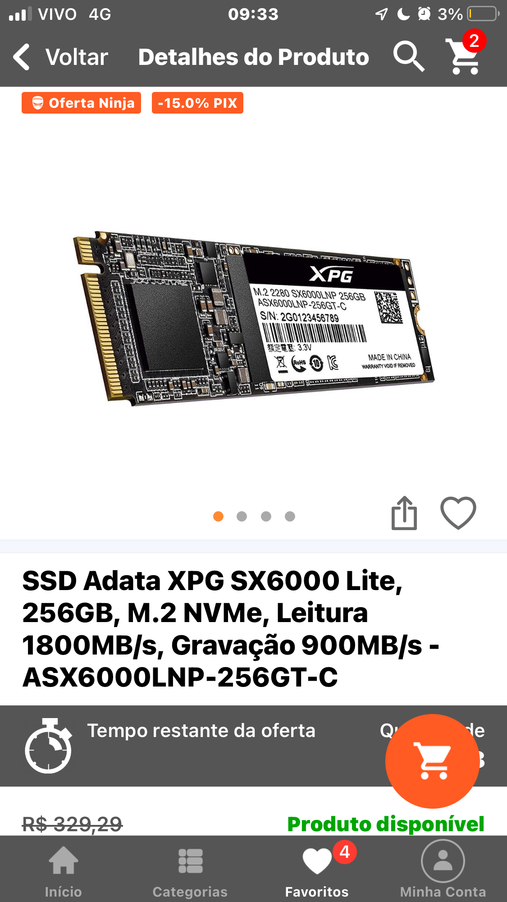Toggle favorite heart on product
The image size is (507, 902).
click(x=458, y=513)
